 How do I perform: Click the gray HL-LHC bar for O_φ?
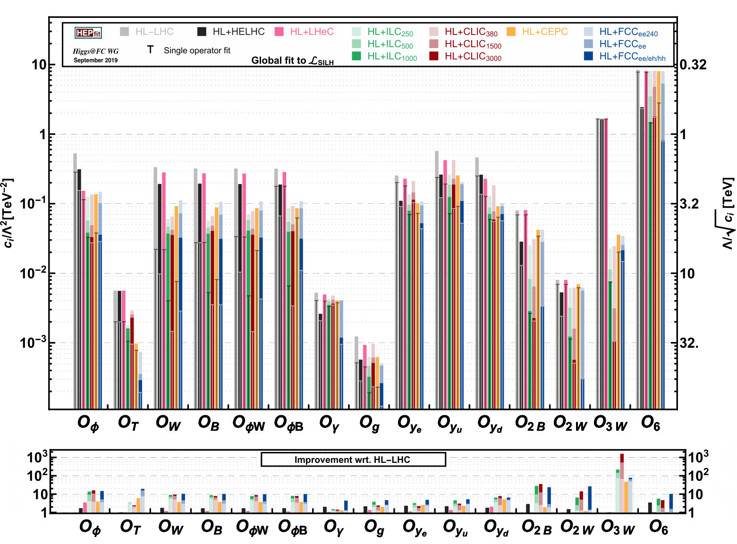(75, 281)
